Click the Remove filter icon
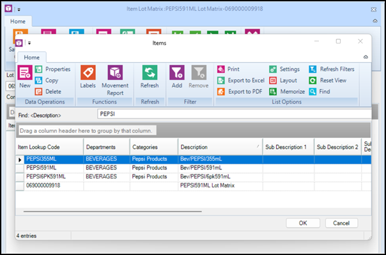386x255 pixels. click(x=199, y=73)
